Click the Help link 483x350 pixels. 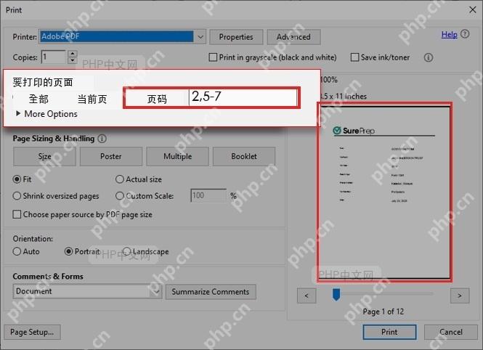pos(449,34)
